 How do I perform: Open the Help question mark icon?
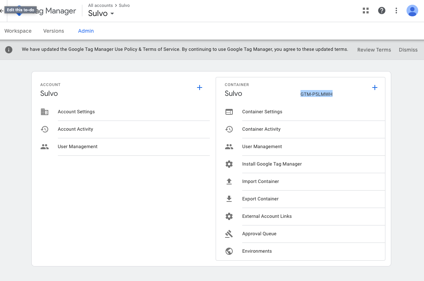tap(381, 11)
